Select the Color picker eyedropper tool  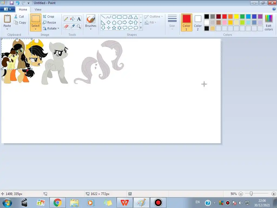point(72,27)
